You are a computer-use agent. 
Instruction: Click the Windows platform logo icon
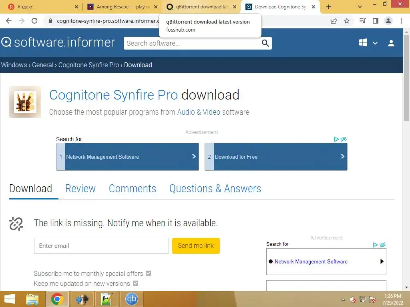coord(363,42)
